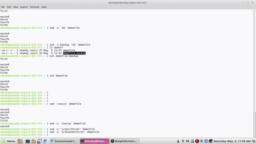The image size is (256, 144).
Task: Open the Help menu
Action: (x=44, y=7)
